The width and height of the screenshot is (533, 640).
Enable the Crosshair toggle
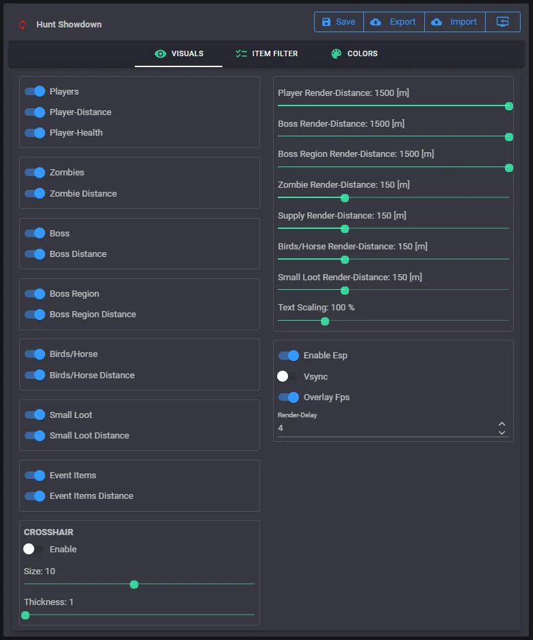point(34,549)
